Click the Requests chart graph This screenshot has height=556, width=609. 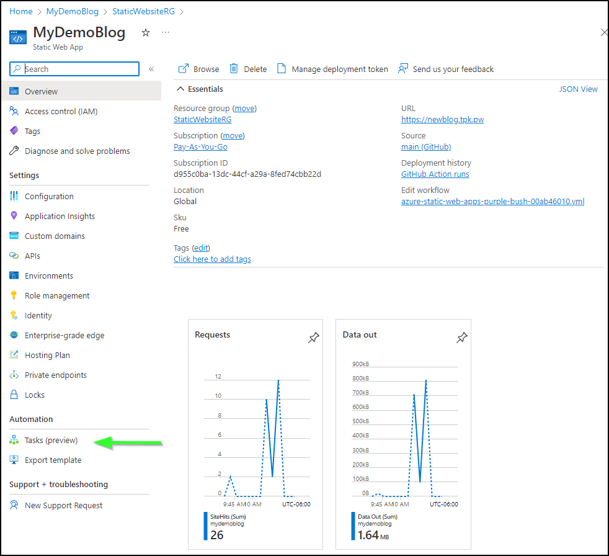257,437
